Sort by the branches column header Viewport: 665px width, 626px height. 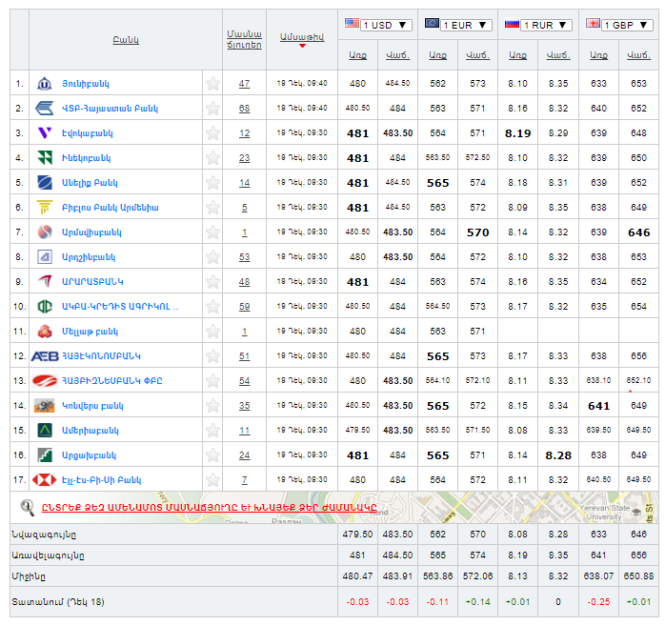point(244,39)
